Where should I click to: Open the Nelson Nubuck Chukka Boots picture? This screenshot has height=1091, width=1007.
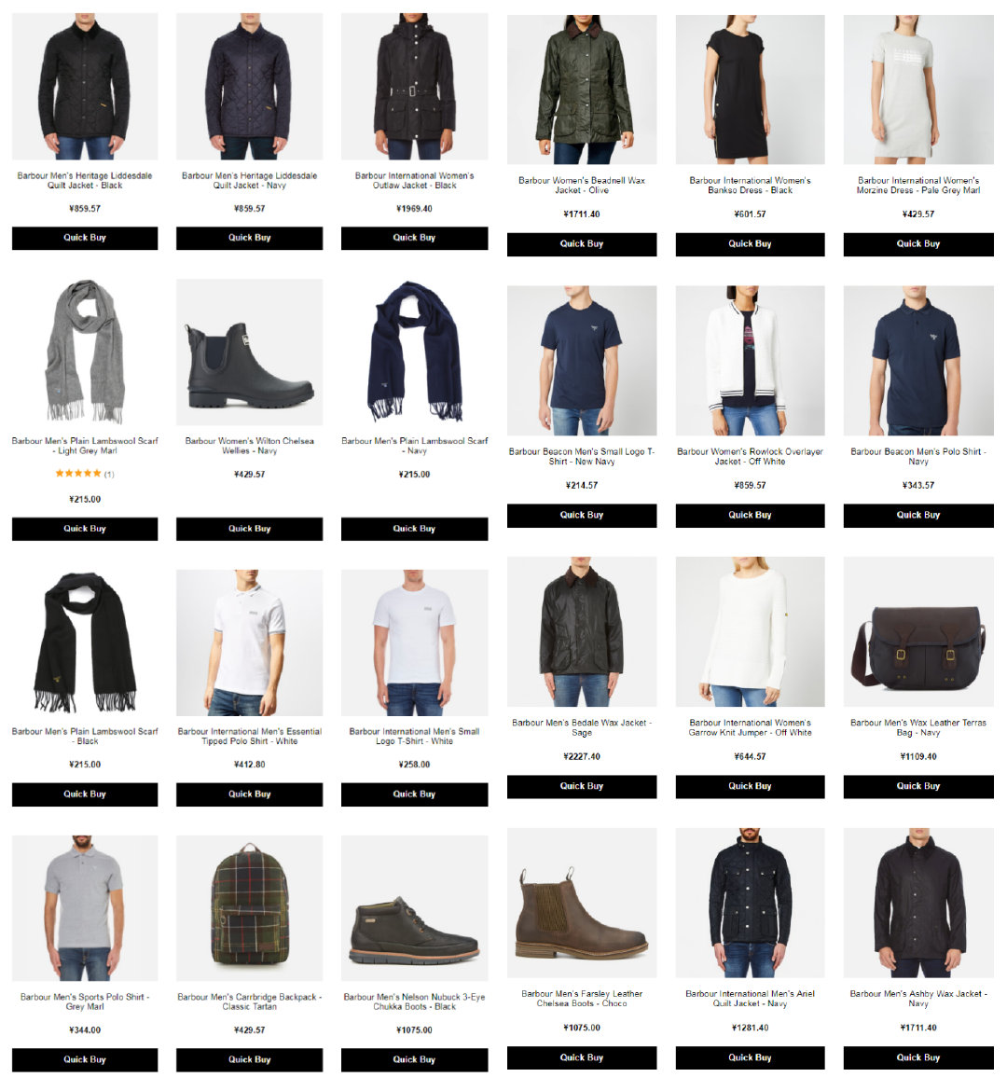(x=414, y=908)
